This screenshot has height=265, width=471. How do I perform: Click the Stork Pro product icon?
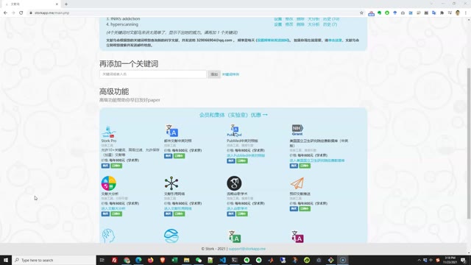tap(108, 132)
